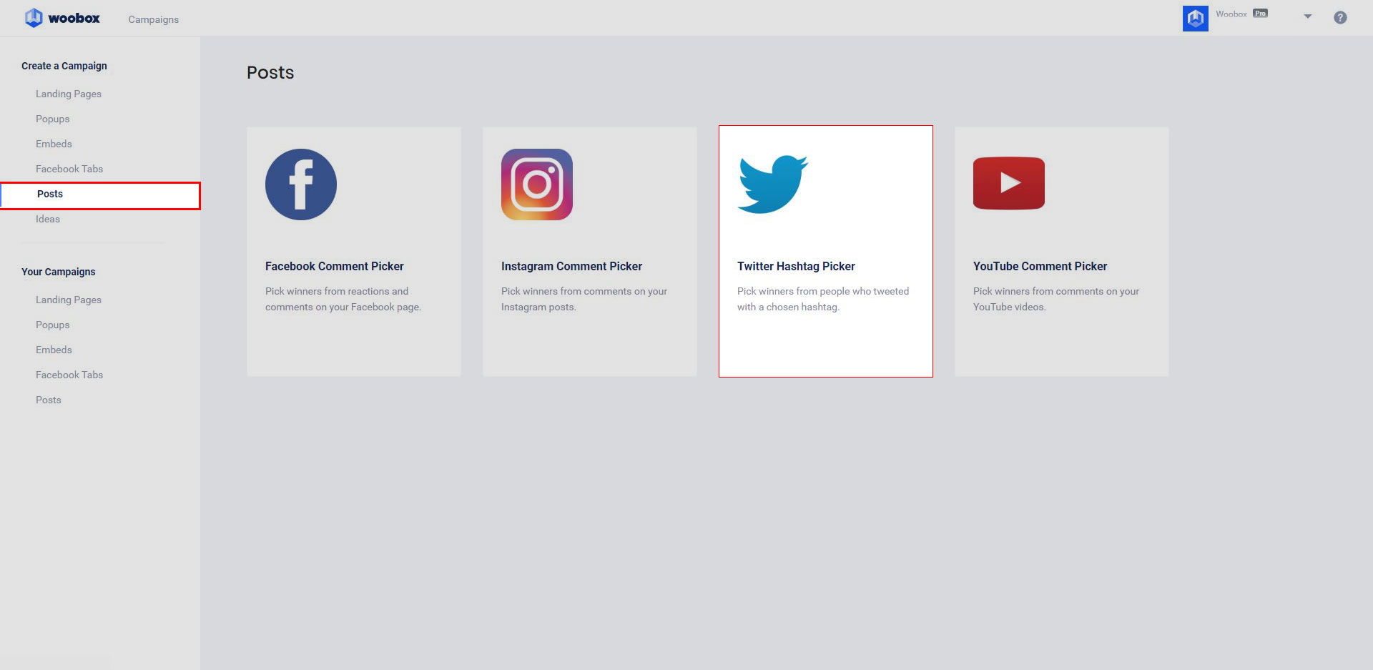Select Facebook Tabs under Create a Campaign
1373x670 pixels.
tap(69, 169)
